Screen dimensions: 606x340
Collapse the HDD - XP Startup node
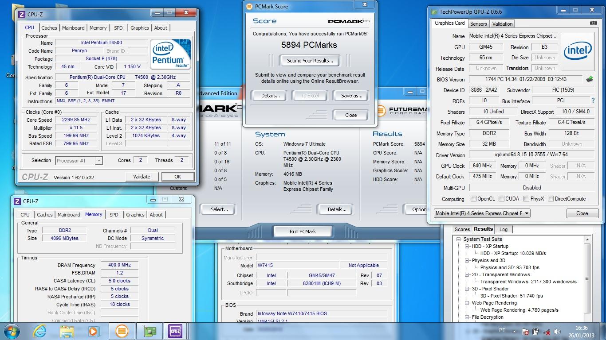click(x=467, y=247)
